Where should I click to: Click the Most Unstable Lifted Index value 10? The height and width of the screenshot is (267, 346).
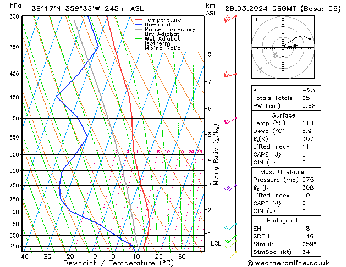pyautogui.click(x=306, y=196)
